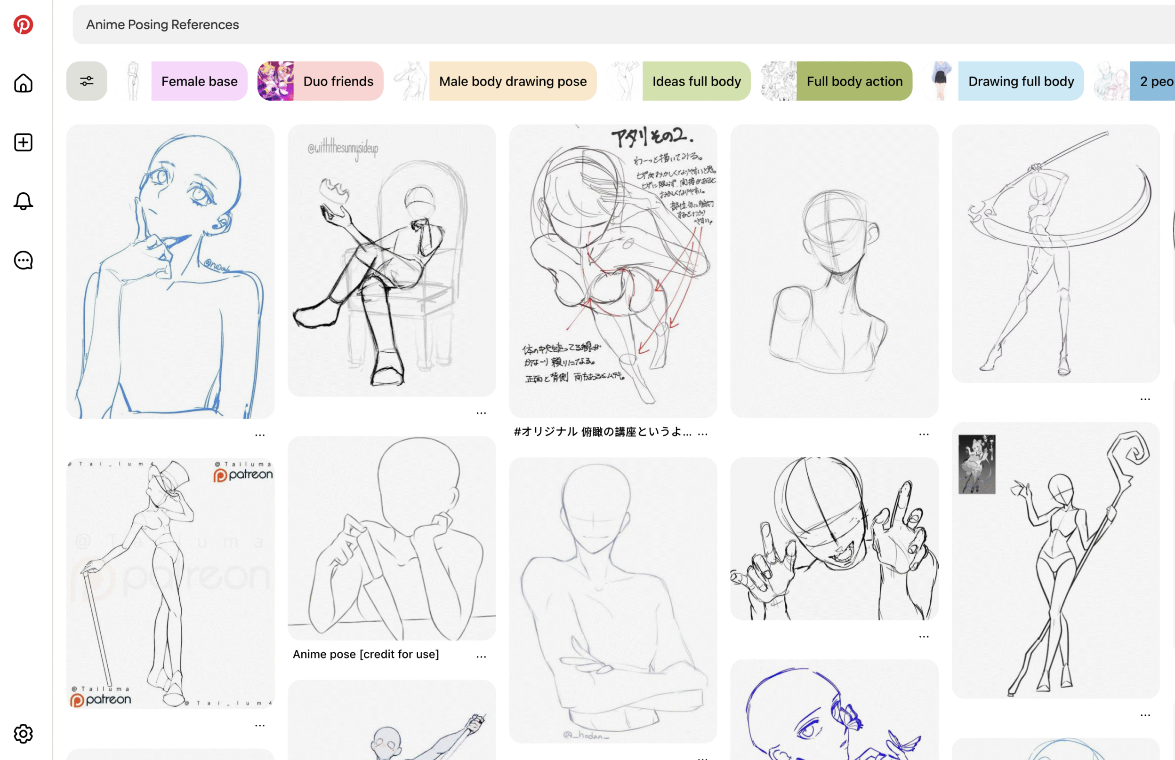Apply the "Ideas full body" filter
The height and width of the screenshot is (760, 1175).
(x=696, y=80)
